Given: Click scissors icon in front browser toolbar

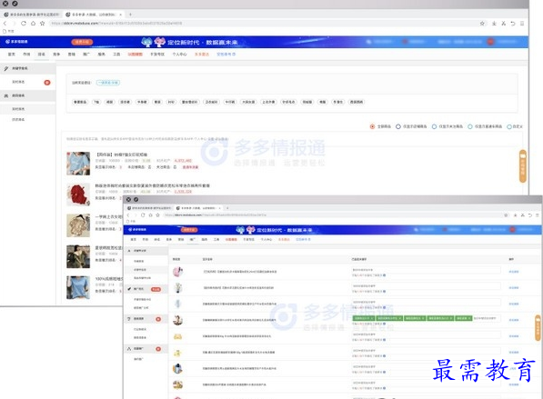Looking at the screenshot, I should point(523,214).
